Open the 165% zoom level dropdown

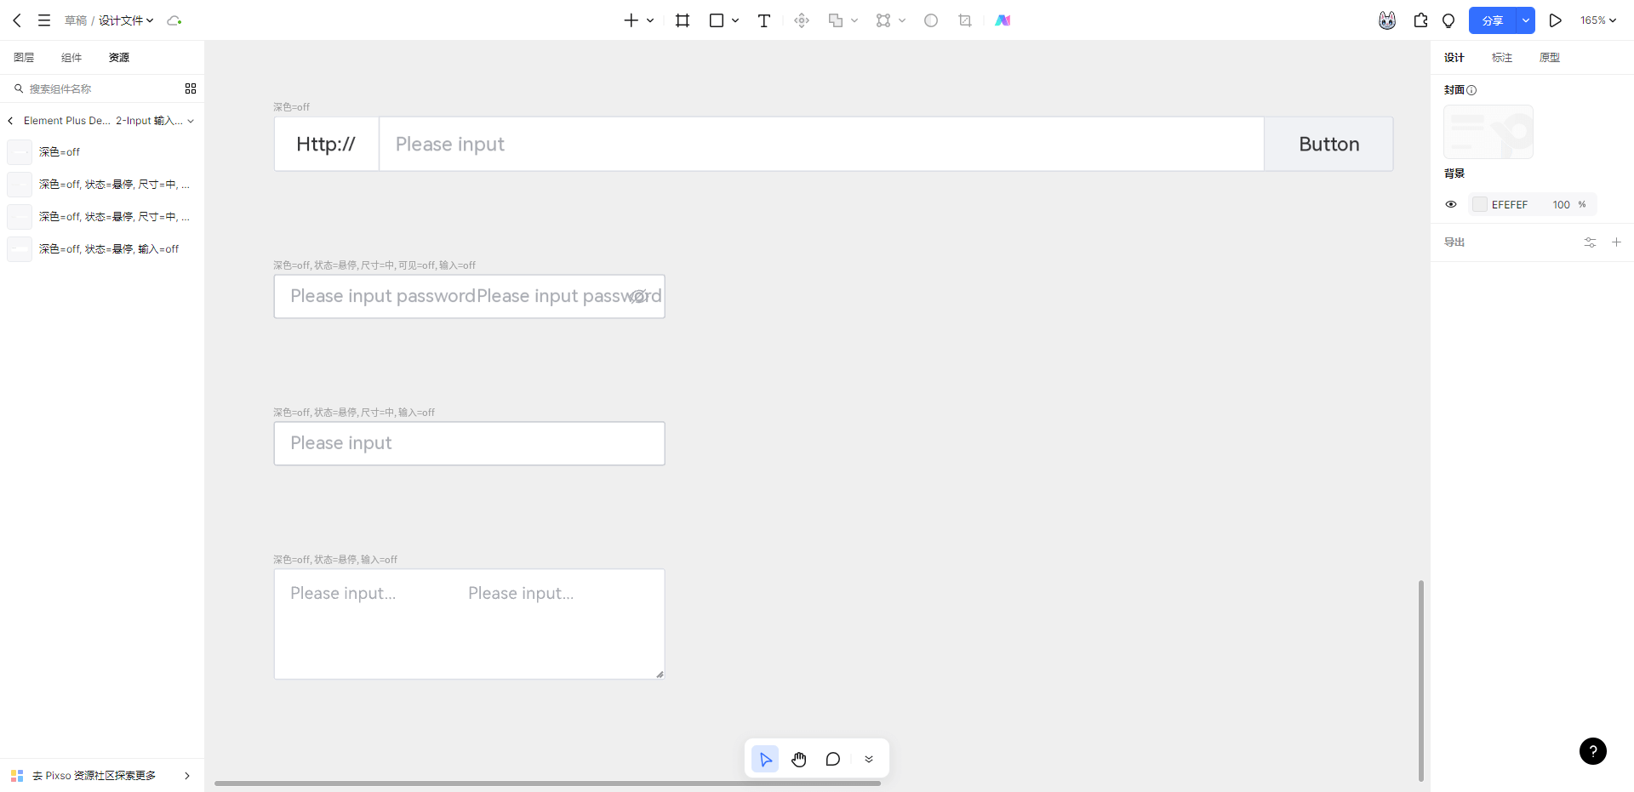tap(1597, 20)
